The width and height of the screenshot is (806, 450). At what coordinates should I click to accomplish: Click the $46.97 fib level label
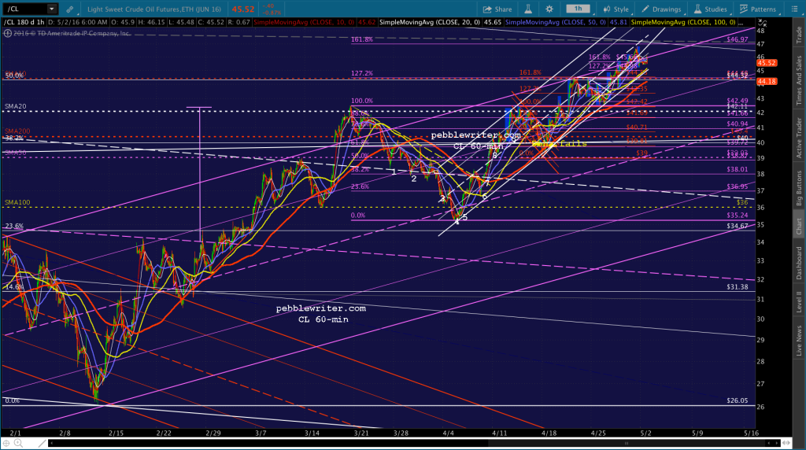tap(737, 39)
